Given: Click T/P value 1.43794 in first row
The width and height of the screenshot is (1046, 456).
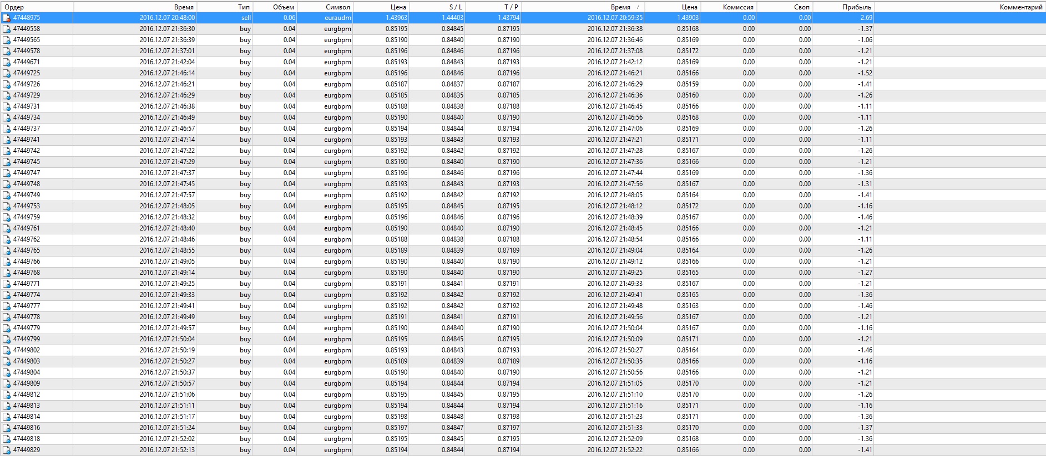Looking at the screenshot, I should 508,18.
